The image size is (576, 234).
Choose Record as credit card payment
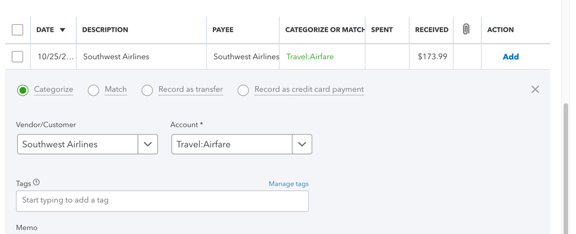(243, 90)
